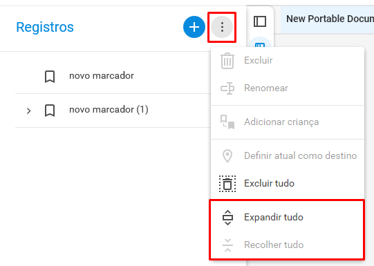
Task: Click the dotted trash Excluir tudo icon
Action: click(227, 184)
